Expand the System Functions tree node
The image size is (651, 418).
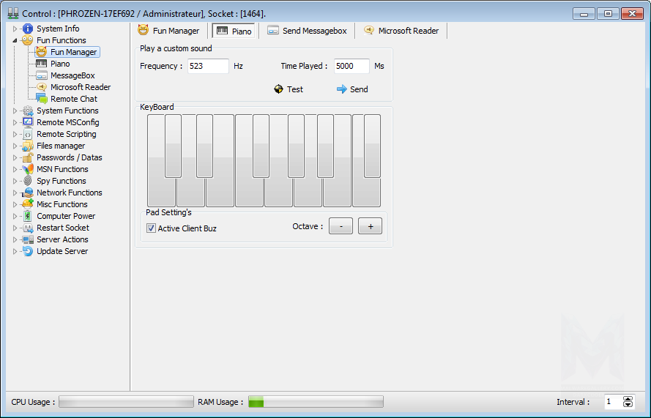click(15, 111)
